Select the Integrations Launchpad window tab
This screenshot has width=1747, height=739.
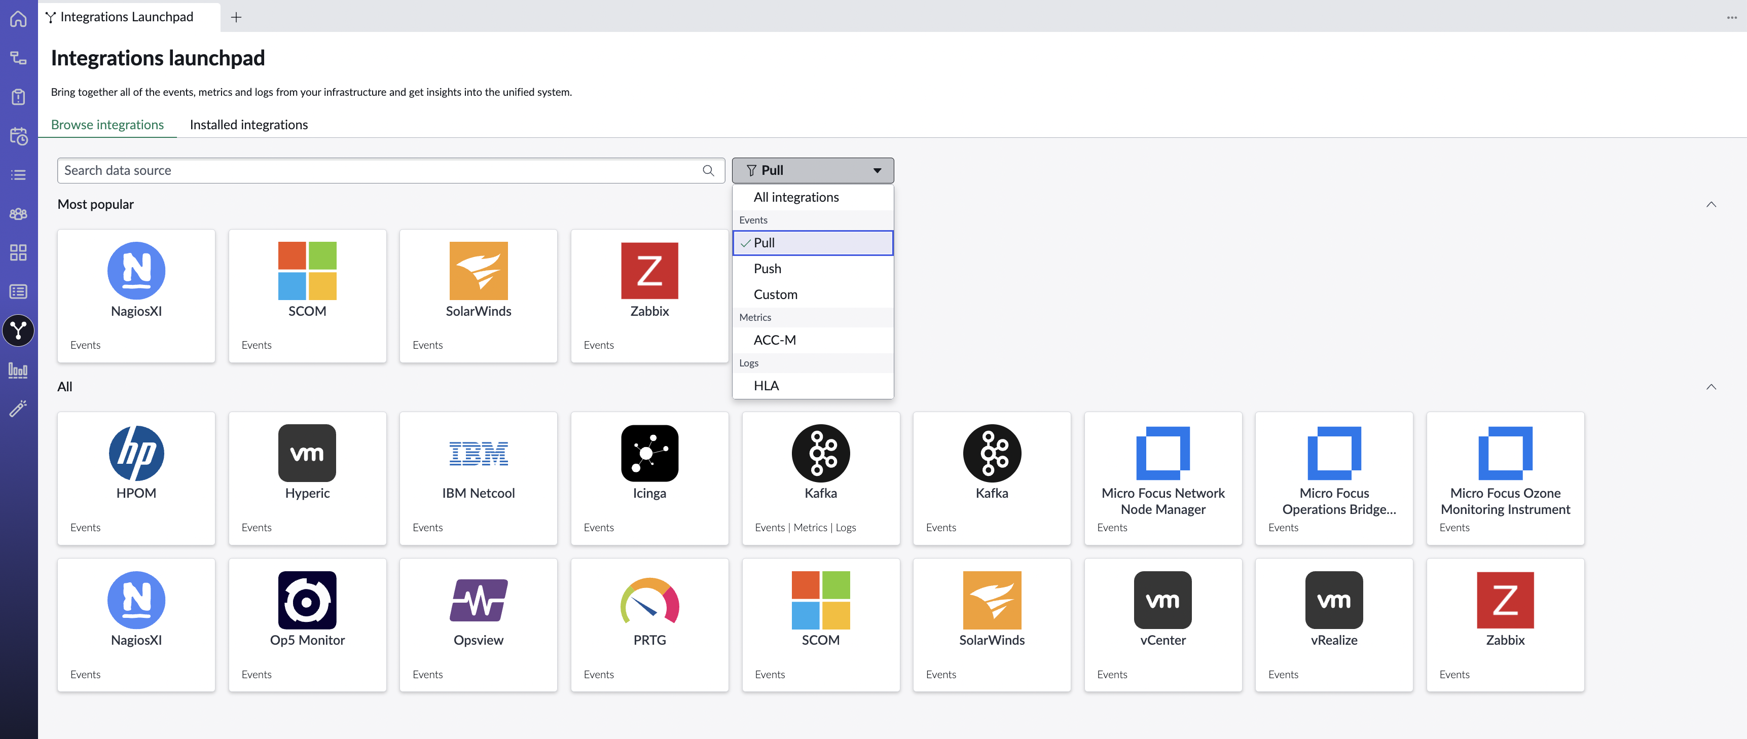coord(129,17)
